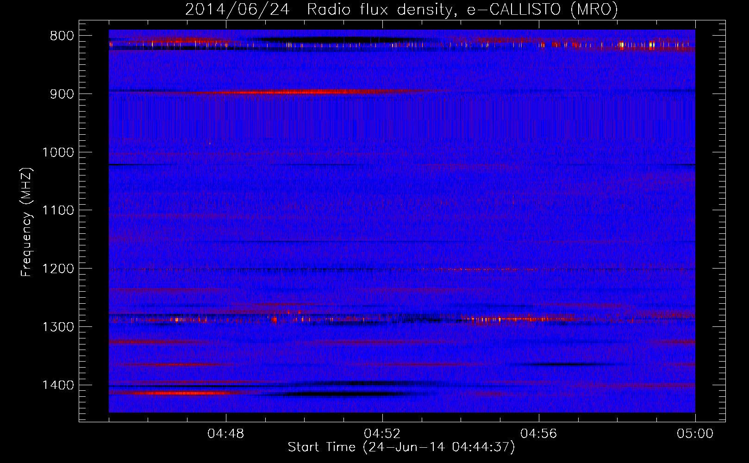This screenshot has width=749, height=463.
Task: Click the 'Start Time (24-Jun-14 04:44:37)' label
Action: pos(401,447)
